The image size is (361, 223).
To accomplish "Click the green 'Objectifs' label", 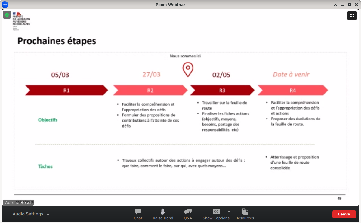I will point(48,120).
